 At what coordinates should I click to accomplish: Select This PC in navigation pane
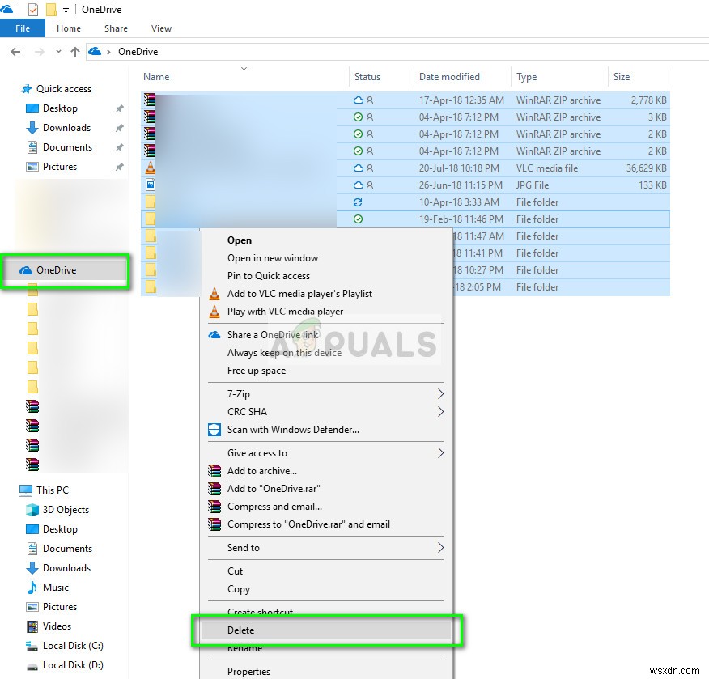point(53,490)
